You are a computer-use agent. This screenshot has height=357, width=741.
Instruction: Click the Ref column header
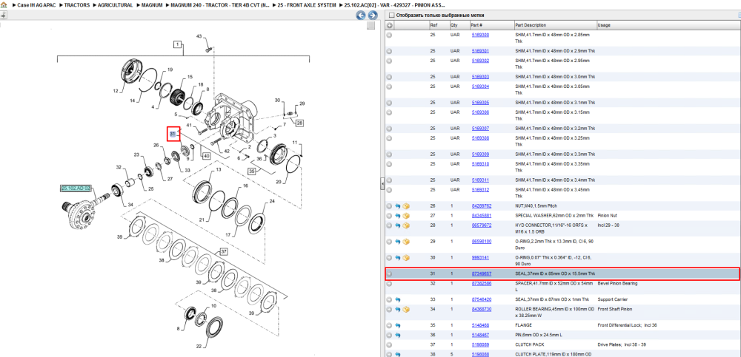point(433,25)
